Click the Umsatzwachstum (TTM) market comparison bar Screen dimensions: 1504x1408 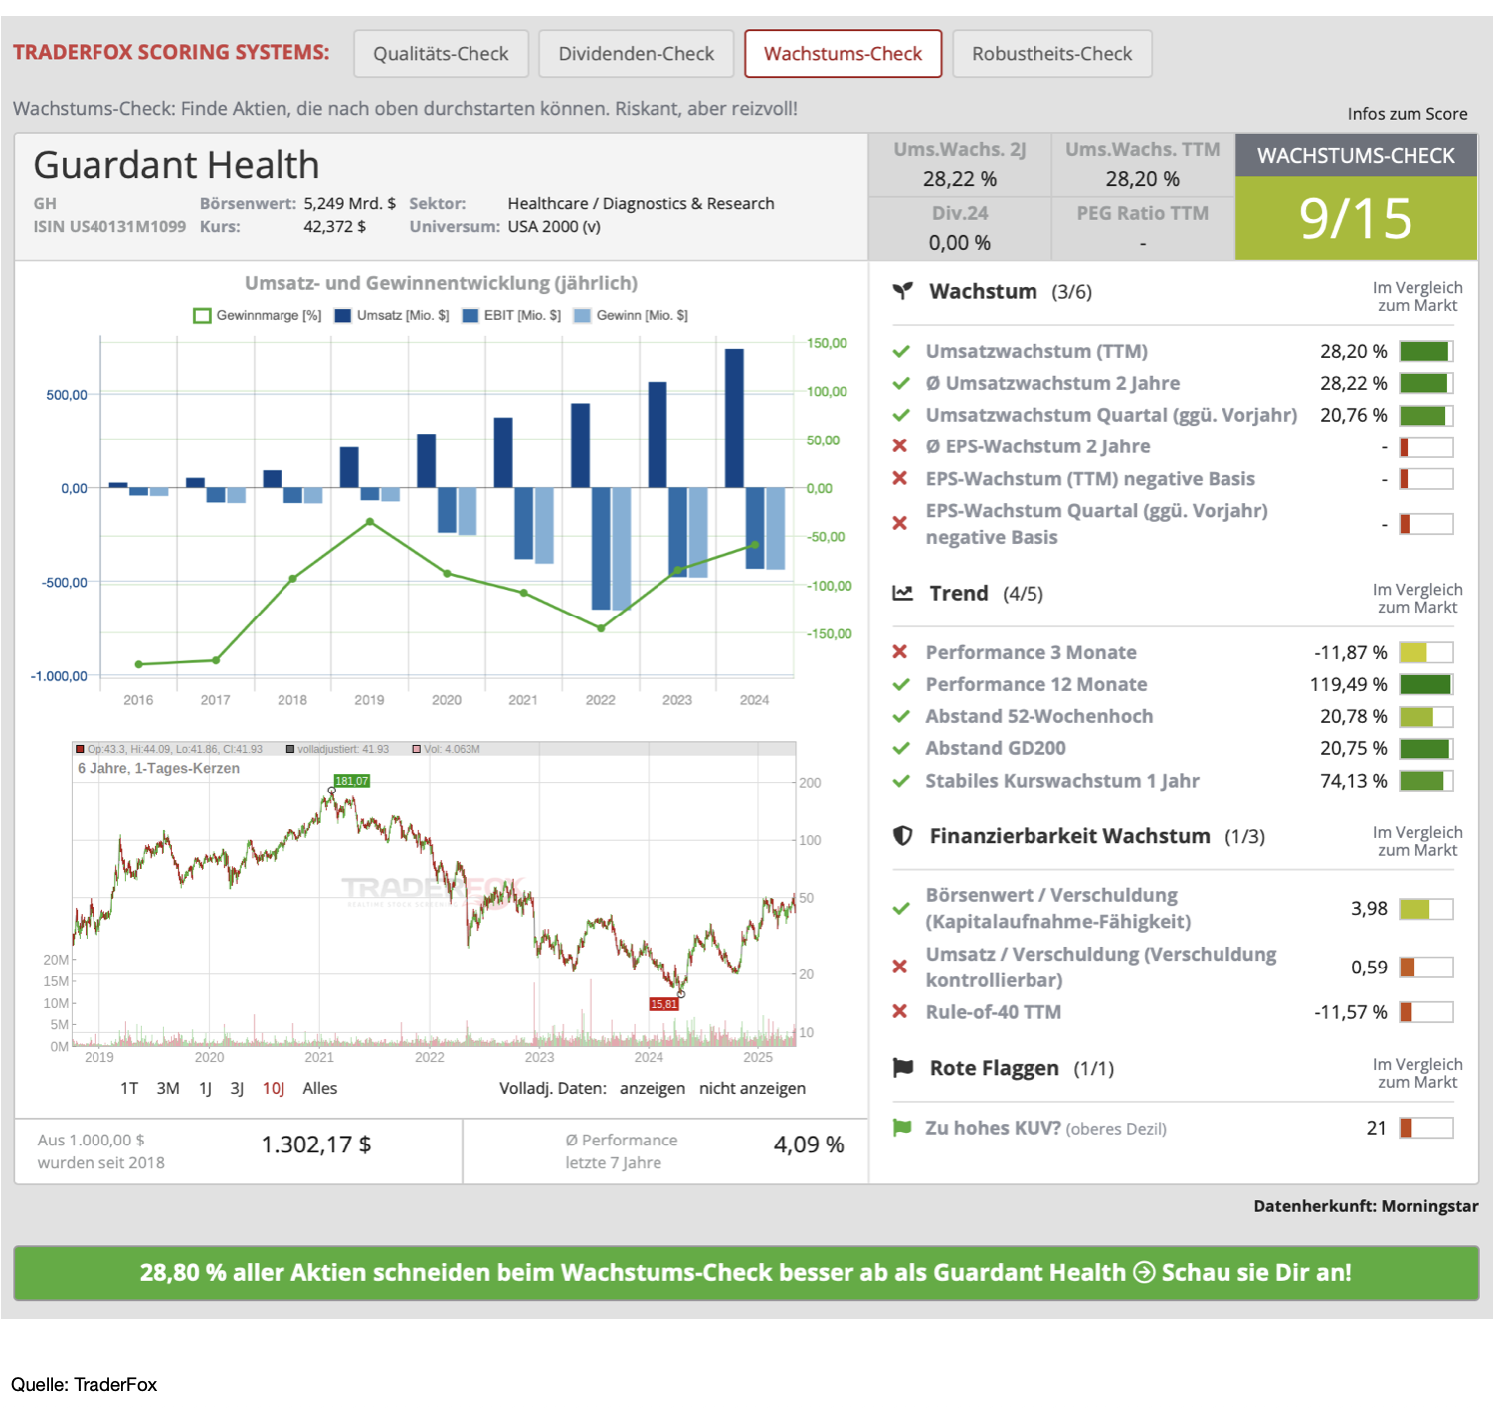coord(1426,351)
